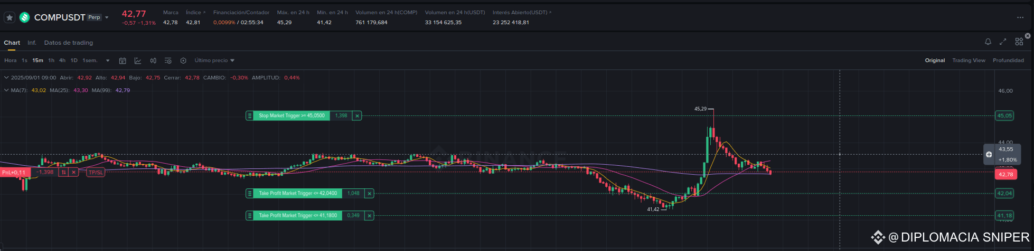This screenshot has width=1034, height=251.
Task: Switch to the Datos de trading tab
Action: coord(69,43)
